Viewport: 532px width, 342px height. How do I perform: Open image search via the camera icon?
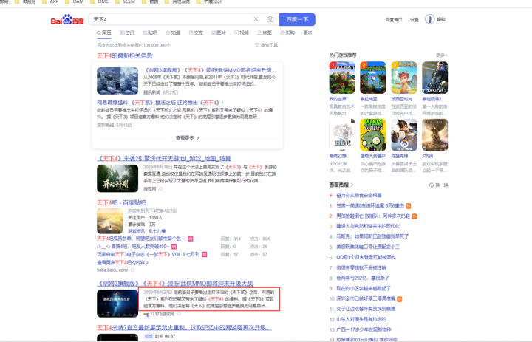[x=270, y=19]
